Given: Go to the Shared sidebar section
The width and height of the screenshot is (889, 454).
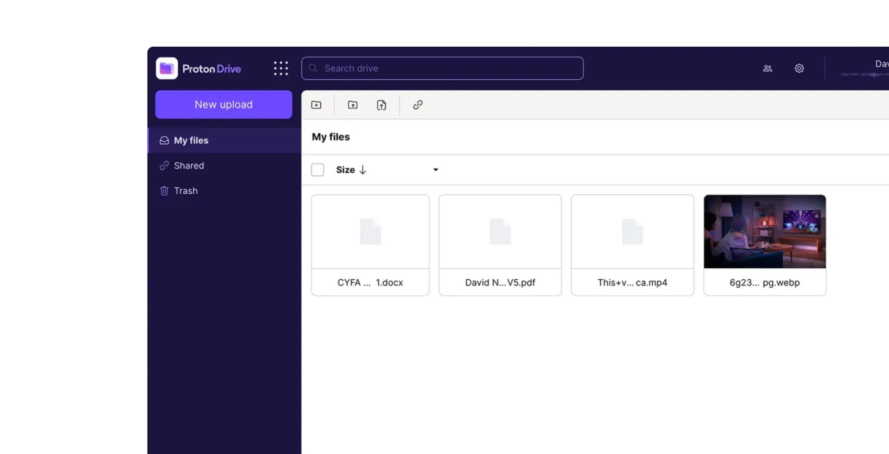Looking at the screenshot, I should click(x=189, y=166).
